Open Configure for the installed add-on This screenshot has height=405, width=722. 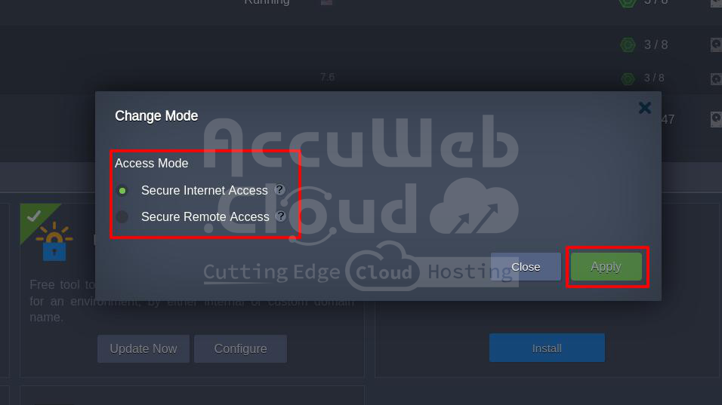coord(240,348)
